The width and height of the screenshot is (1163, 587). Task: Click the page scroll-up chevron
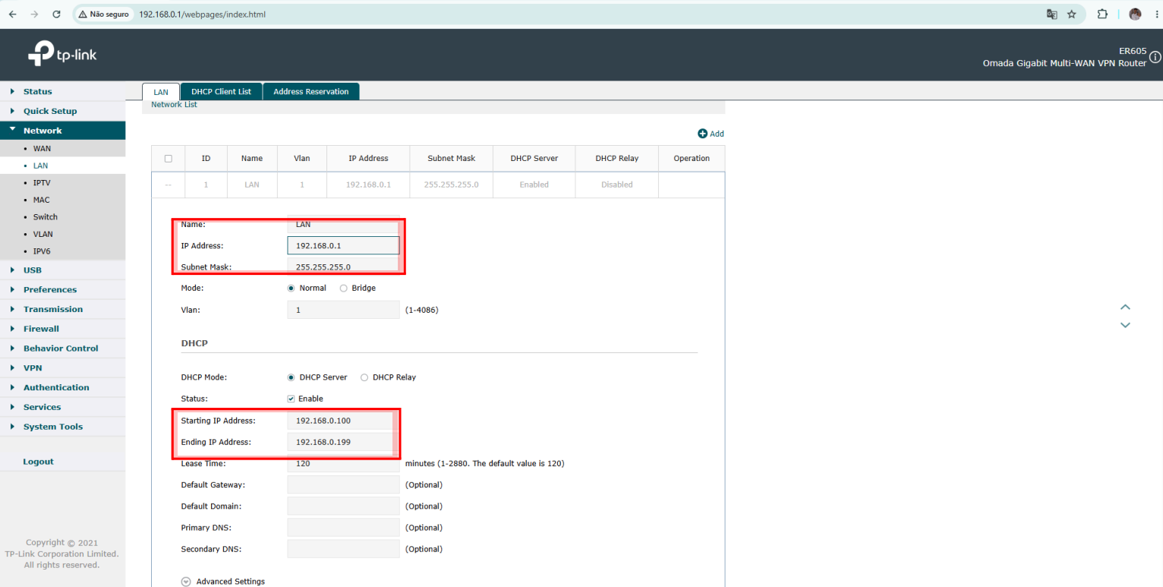tap(1125, 307)
